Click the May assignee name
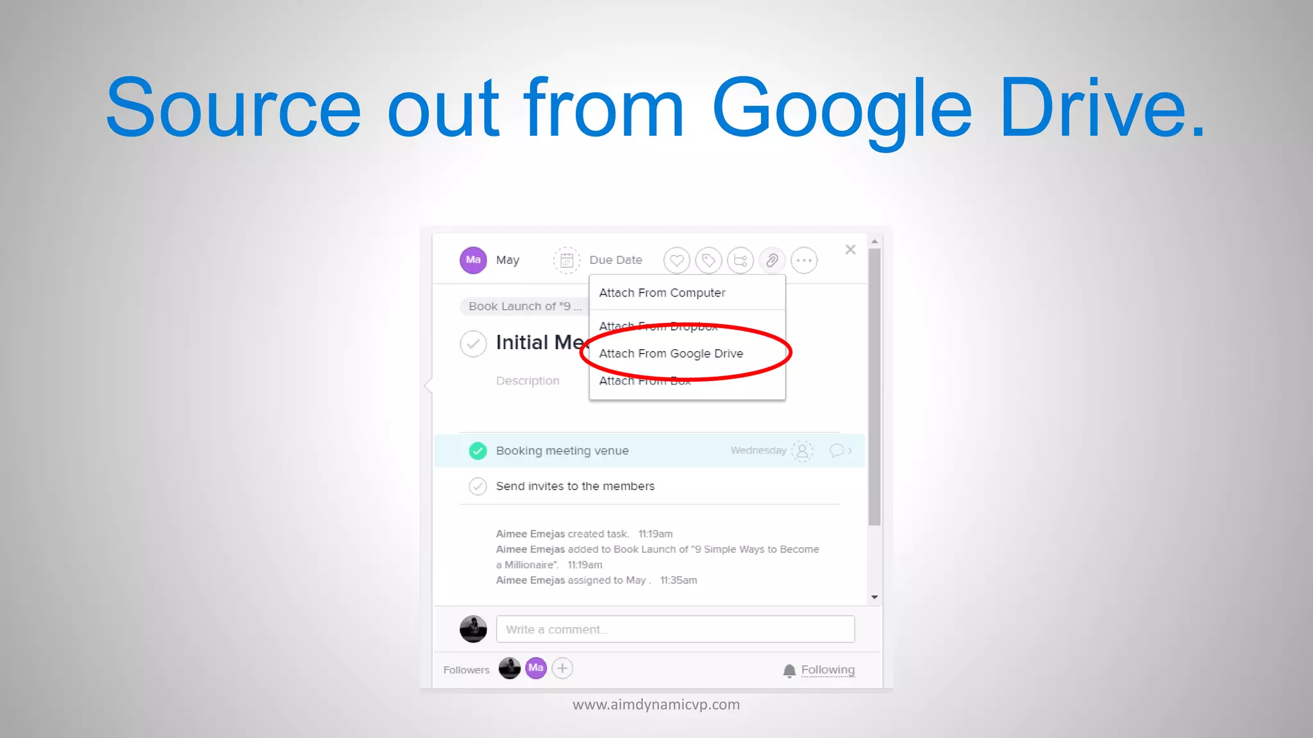 click(x=508, y=260)
